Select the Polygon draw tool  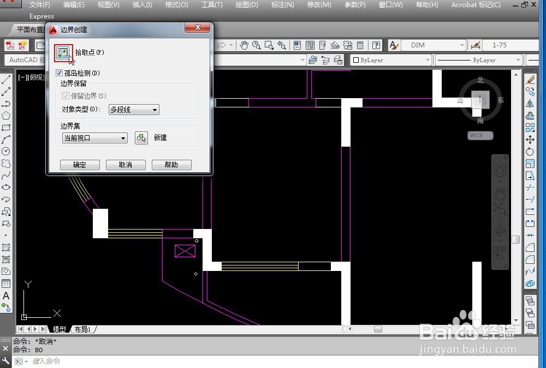(x=6, y=116)
